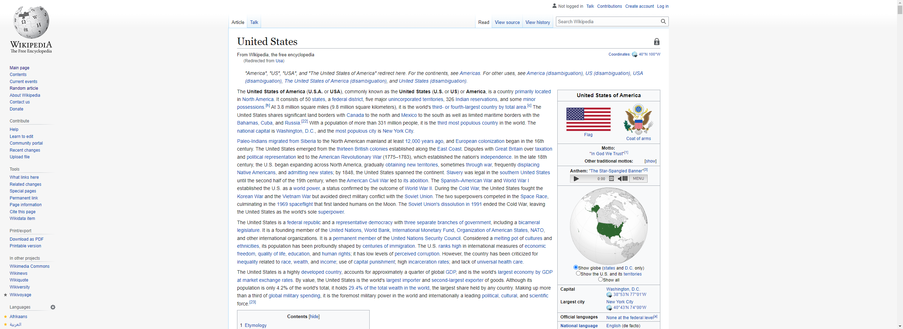Screen dimensions: 903x329
Task: Select Afrikaans language link
Action: coord(18,317)
